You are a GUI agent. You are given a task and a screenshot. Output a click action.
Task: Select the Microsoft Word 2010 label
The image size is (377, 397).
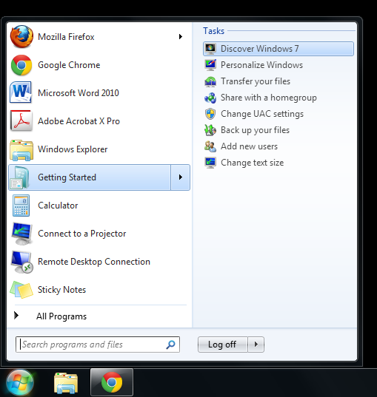(x=79, y=93)
